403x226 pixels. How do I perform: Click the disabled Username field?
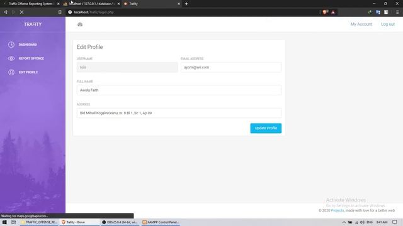(127, 67)
